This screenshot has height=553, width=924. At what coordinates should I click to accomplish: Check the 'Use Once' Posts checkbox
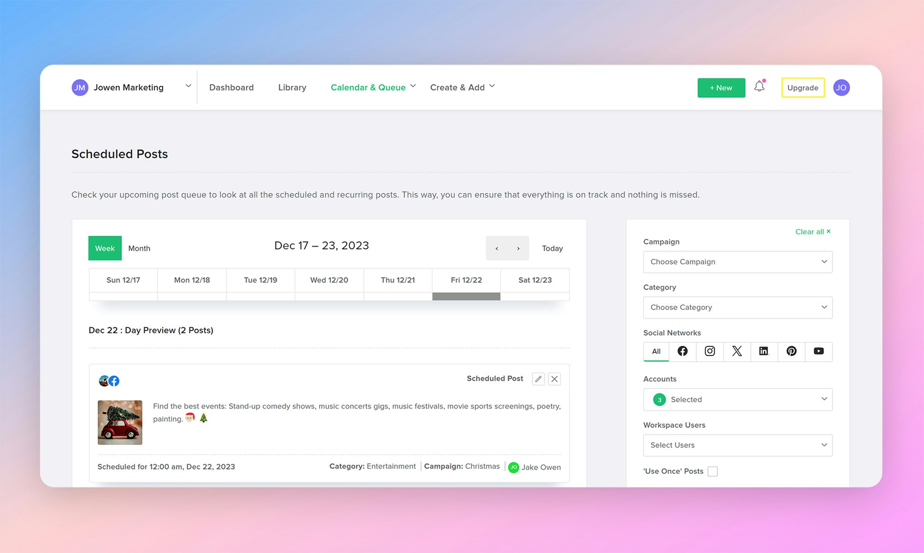713,471
